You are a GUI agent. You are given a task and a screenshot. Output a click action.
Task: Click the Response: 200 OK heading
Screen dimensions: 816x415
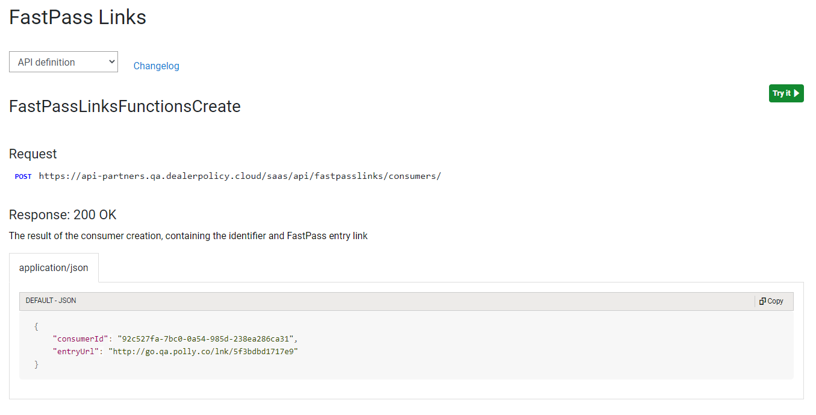pyautogui.click(x=63, y=214)
